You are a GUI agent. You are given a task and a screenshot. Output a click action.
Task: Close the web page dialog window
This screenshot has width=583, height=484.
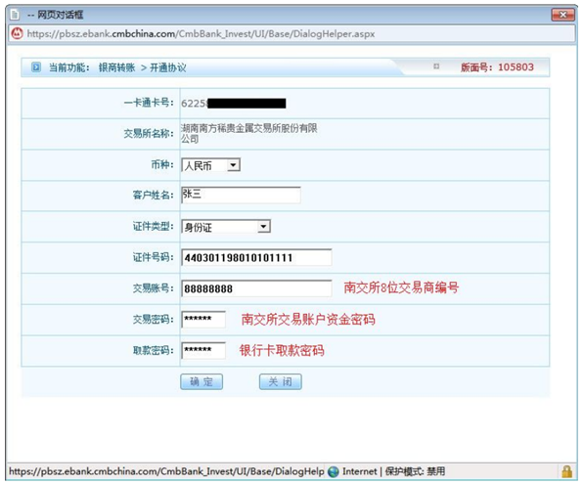coord(562,15)
